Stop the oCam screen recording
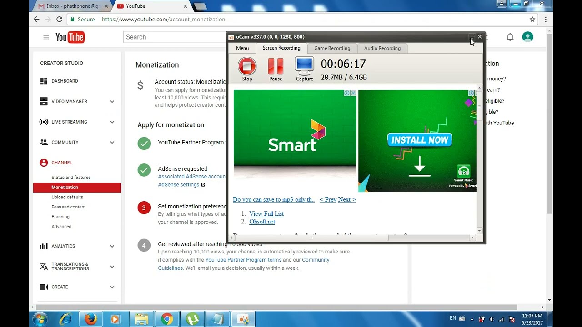 click(x=247, y=69)
